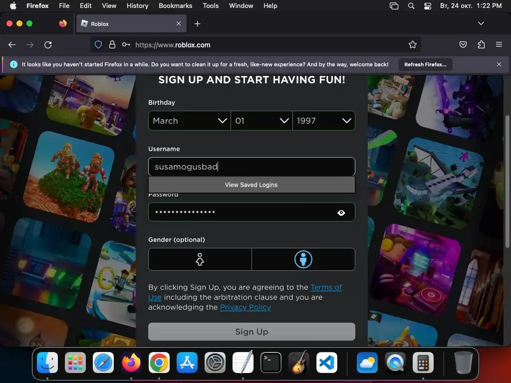Open the History menu
The image size is (511, 383).
pos(138,6)
